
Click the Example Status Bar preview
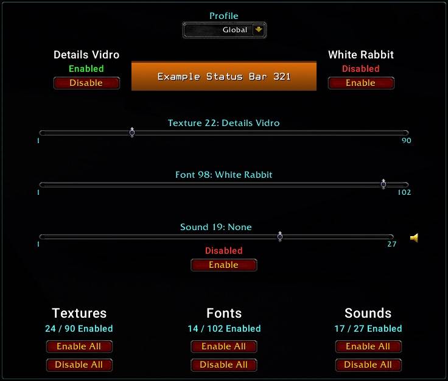click(224, 77)
